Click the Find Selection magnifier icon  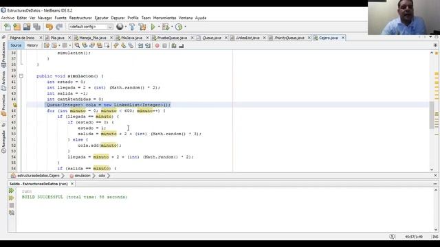click(x=77, y=46)
